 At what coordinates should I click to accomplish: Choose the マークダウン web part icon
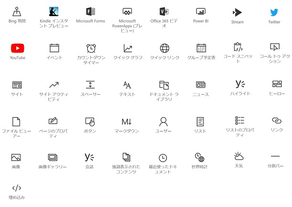tap(127, 121)
